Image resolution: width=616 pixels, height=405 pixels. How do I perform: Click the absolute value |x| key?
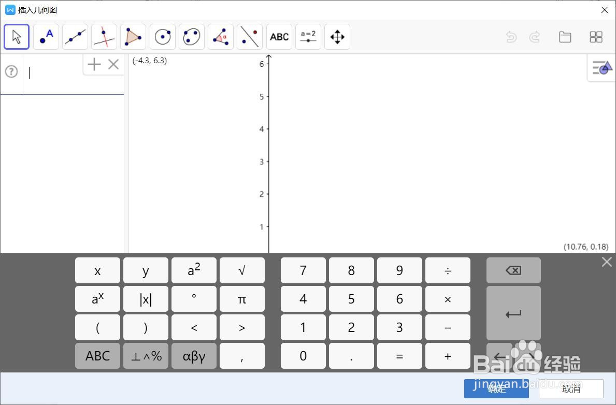point(146,299)
